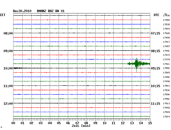Pick the DC value '17590'
Viewport: 171px width, 130px height.
pos(167,94)
